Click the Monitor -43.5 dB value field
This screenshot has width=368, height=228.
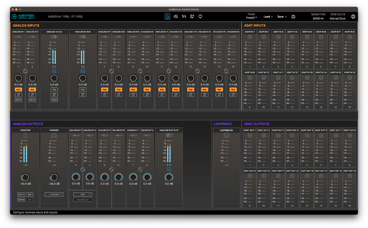(25, 184)
